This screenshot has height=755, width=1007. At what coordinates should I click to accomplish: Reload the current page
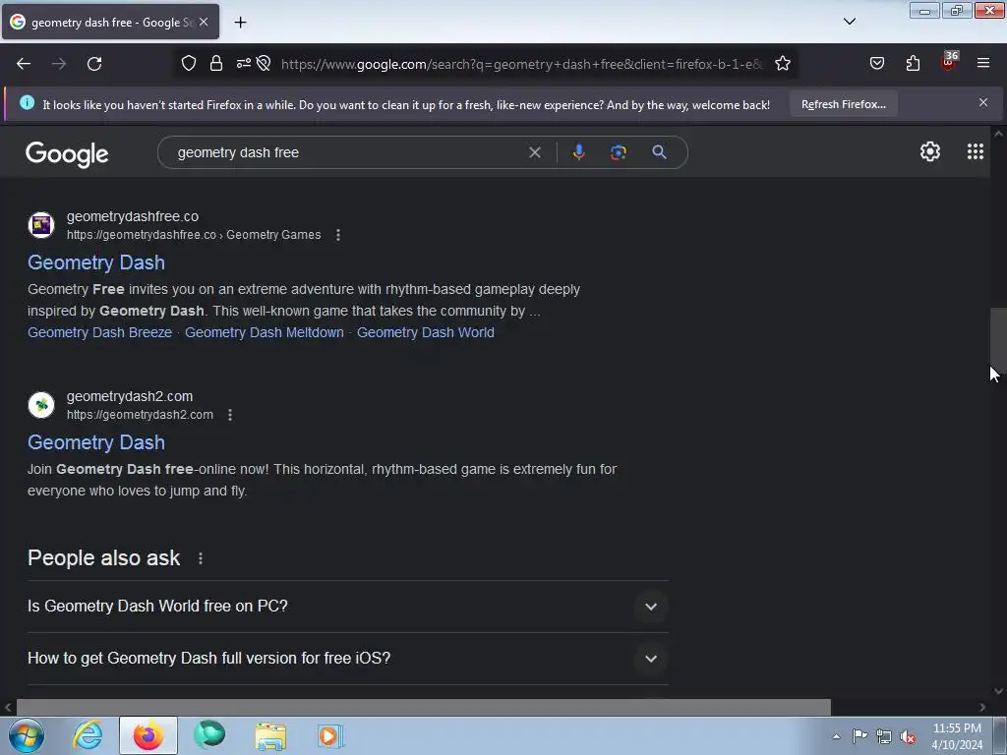(94, 64)
